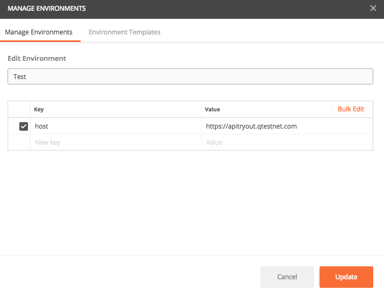Click the header cell above the host checkbox
This screenshot has height=297, width=384.
tap(19, 109)
